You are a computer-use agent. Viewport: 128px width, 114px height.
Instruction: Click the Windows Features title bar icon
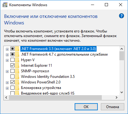tap(5, 5)
